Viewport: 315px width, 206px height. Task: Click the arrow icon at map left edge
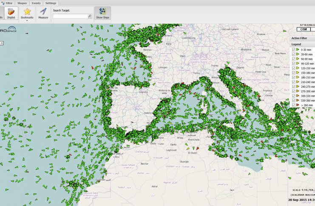2,43
